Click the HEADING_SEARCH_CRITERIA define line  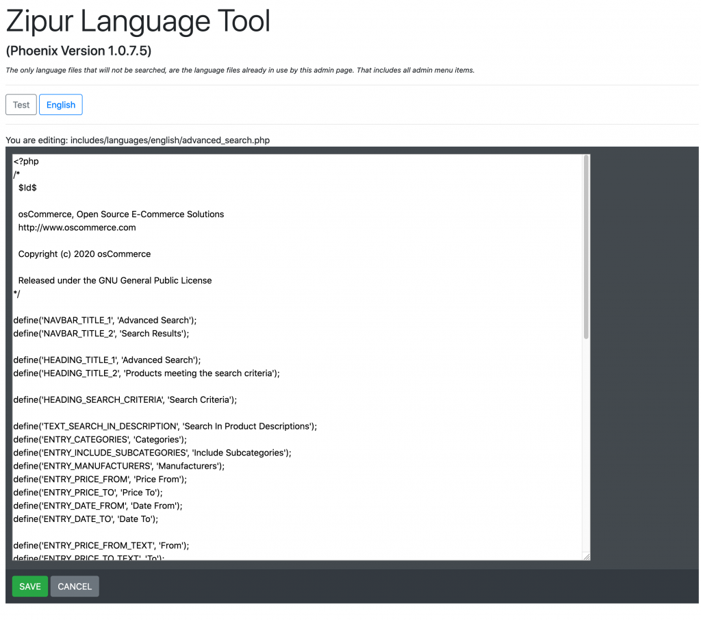point(125,400)
